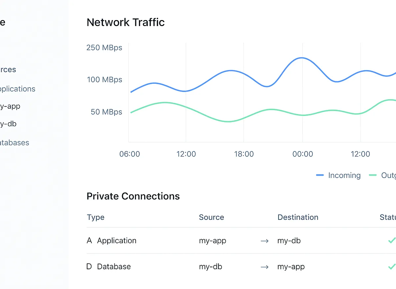Sort by the Type column header
Viewport: 396px width, 289px height.
click(x=96, y=217)
